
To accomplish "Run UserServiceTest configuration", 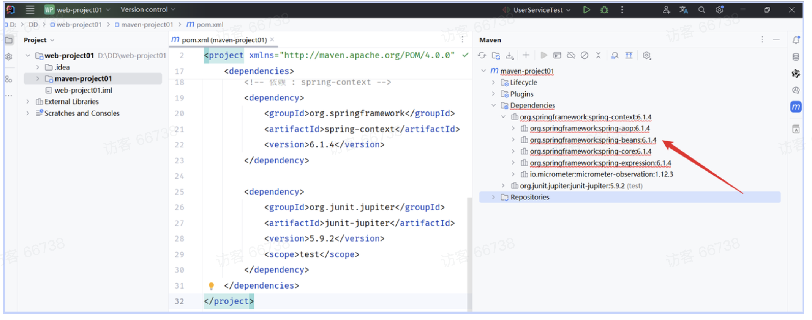I will 586,10.
